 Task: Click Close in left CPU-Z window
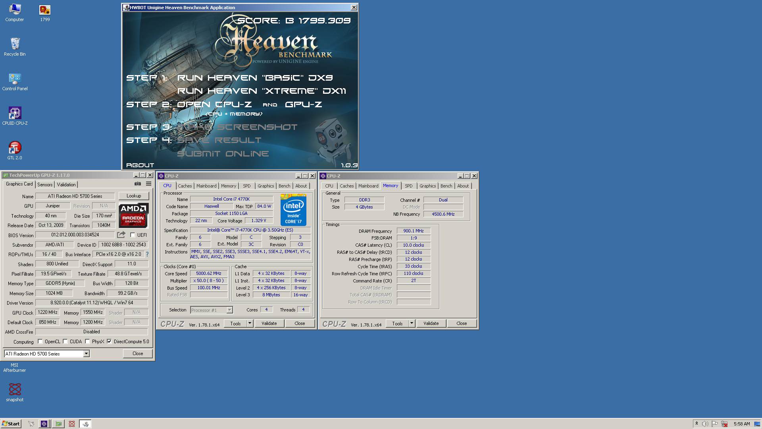[x=300, y=323]
